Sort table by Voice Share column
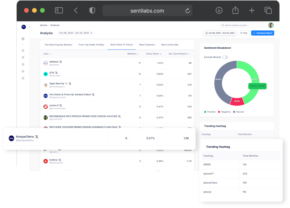This screenshot has width=290, height=208. pos(154,54)
